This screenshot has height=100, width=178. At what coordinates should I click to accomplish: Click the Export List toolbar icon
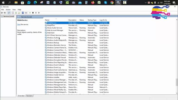[x=19, y=13]
